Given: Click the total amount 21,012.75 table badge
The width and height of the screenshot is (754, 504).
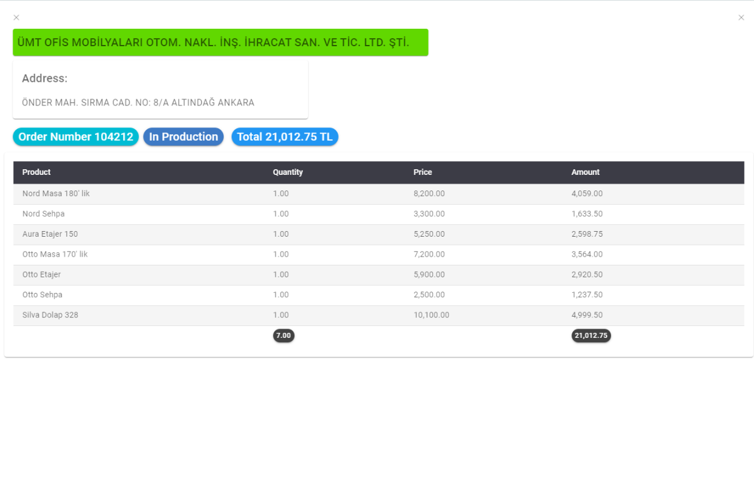Looking at the screenshot, I should click(x=591, y=335).
